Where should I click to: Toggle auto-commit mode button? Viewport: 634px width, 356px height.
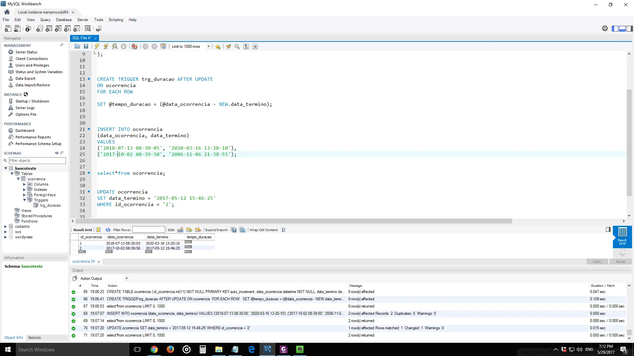pos(163,46)
